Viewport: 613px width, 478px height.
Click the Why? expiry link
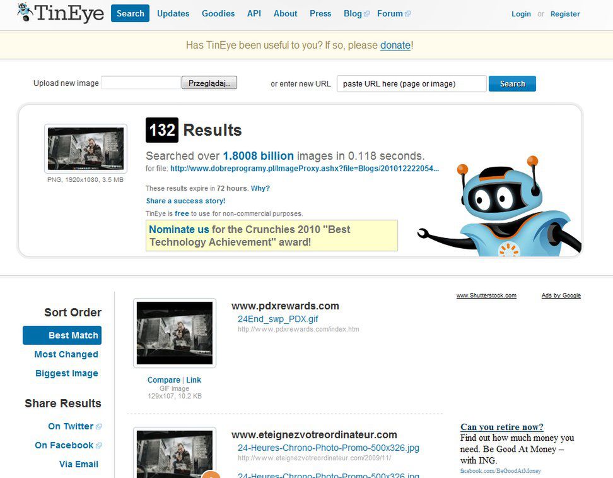point(260,188)
